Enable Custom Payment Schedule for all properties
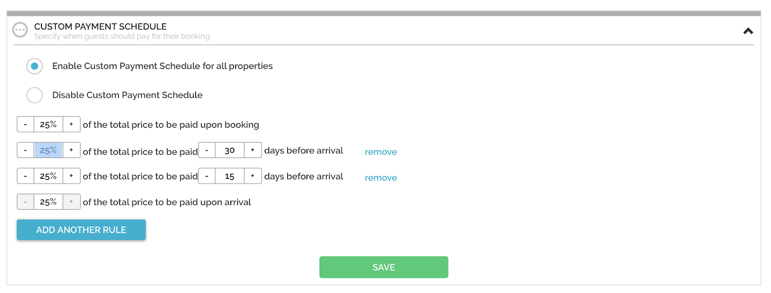 [35, 66]
